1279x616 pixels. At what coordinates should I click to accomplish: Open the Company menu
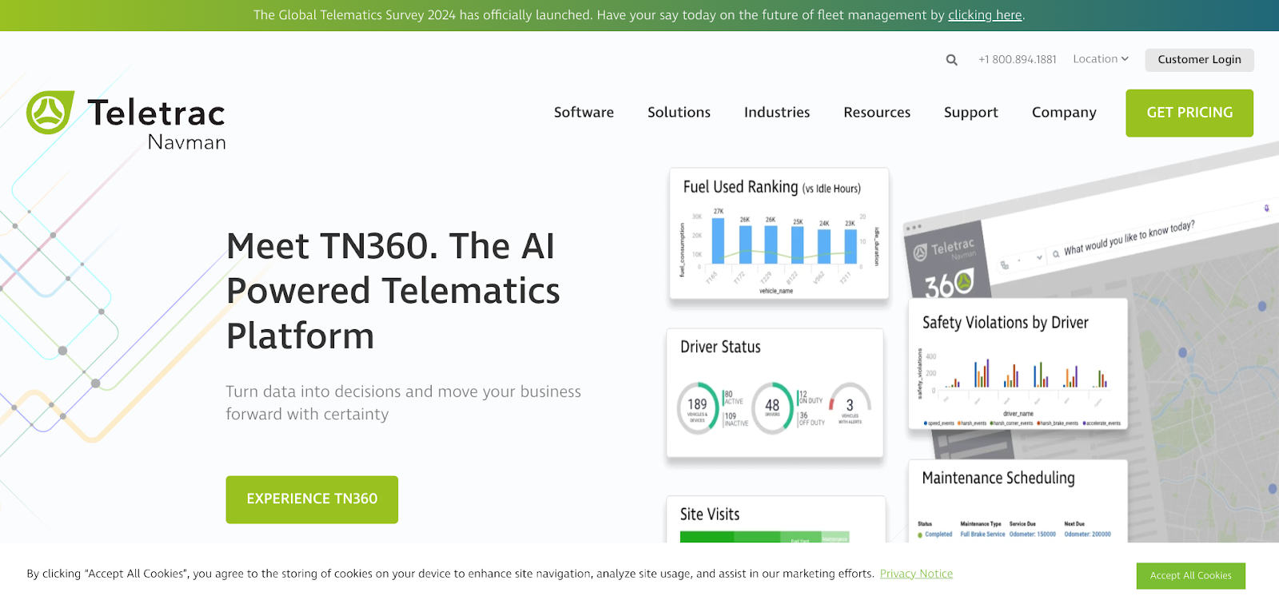[1063, 113]
